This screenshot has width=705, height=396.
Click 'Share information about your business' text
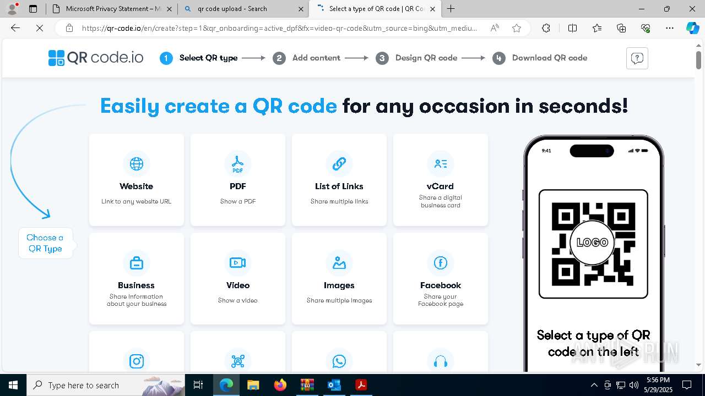coord(137,300)
